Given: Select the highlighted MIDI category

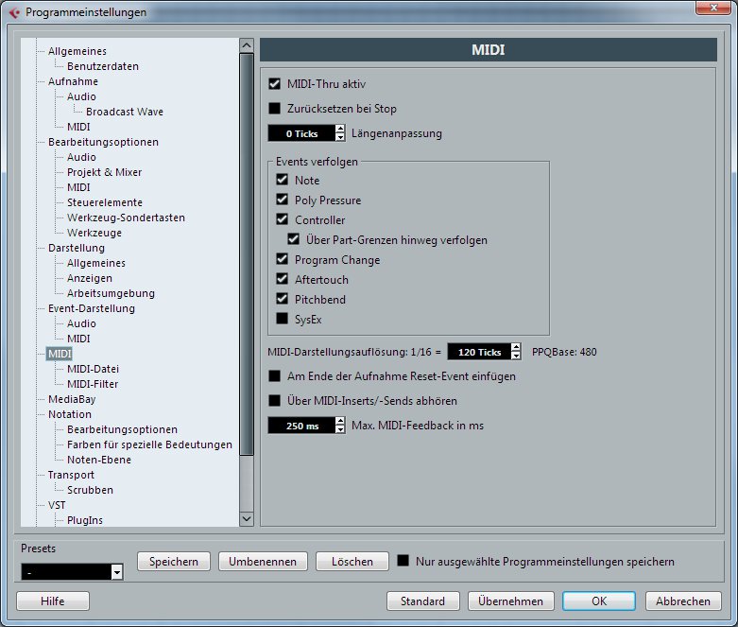Looking at the screenshot, I should coord(60,354).
